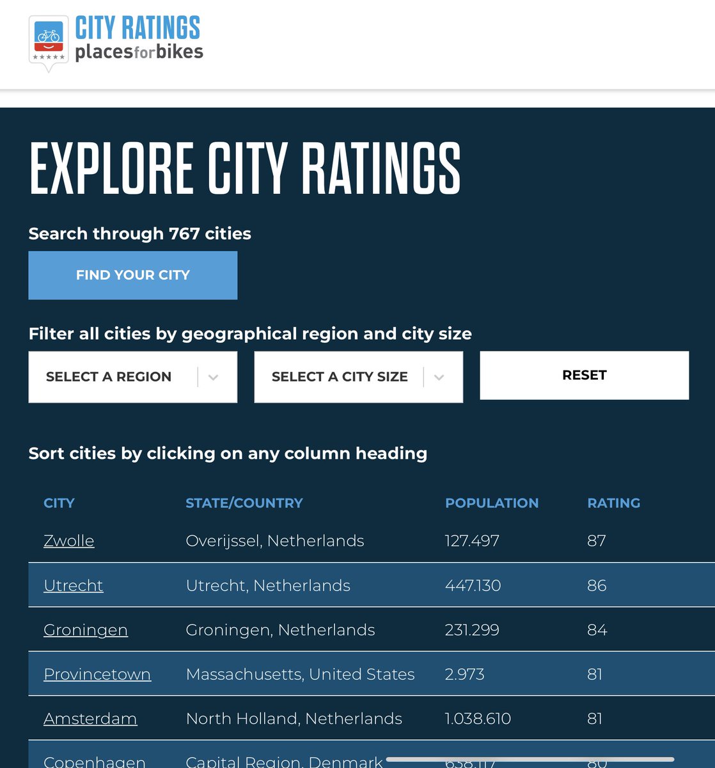Click the Massachusetts, United States cell
This screenshot has width=715, height=768.
[300, 675]
